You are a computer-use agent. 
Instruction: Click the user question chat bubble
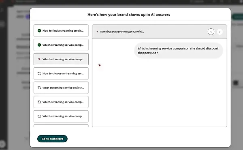point(179,51)
